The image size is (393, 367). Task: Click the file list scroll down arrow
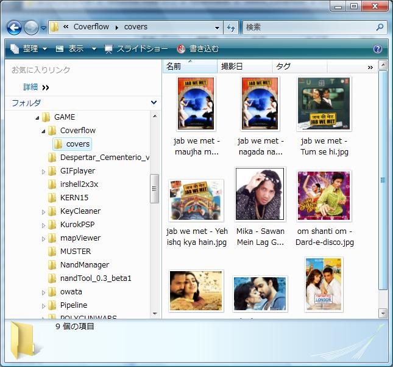[x=383, y=313]
